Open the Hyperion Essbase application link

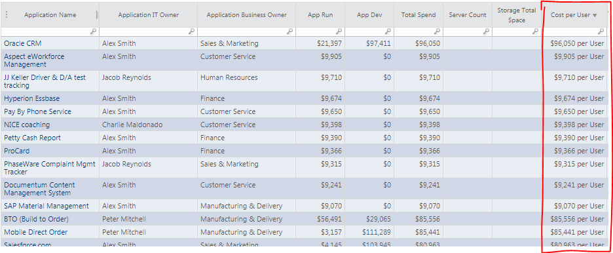(x=31, y=98)
